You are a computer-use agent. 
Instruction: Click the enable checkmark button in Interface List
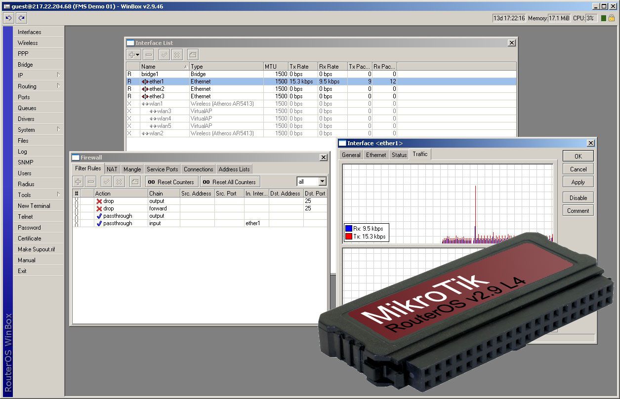click(x=165, y=54)
